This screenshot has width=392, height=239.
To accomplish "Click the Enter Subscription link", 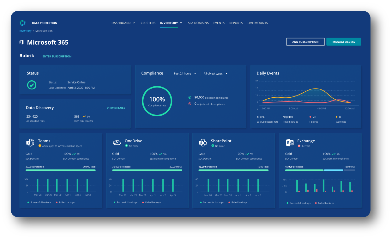I will tap(57, 56).
